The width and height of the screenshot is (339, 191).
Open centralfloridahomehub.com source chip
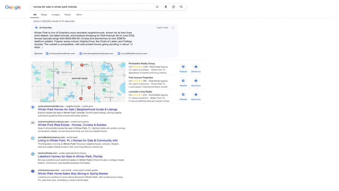(132, 53)
